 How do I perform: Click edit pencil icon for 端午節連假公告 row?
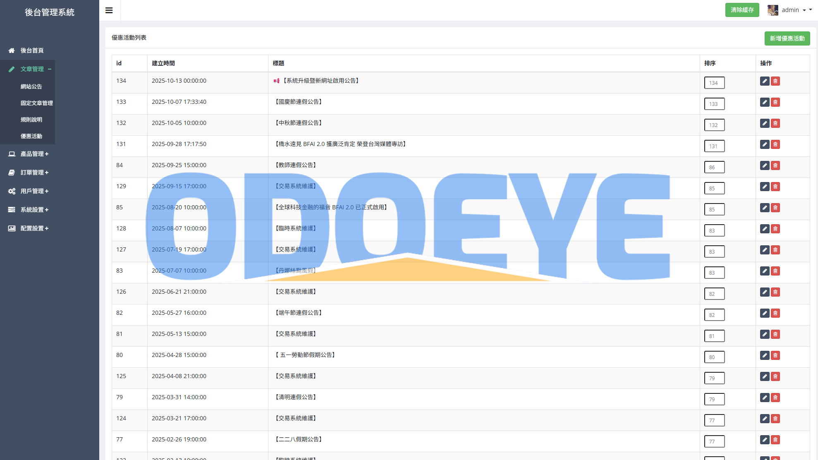coord(765,313)
